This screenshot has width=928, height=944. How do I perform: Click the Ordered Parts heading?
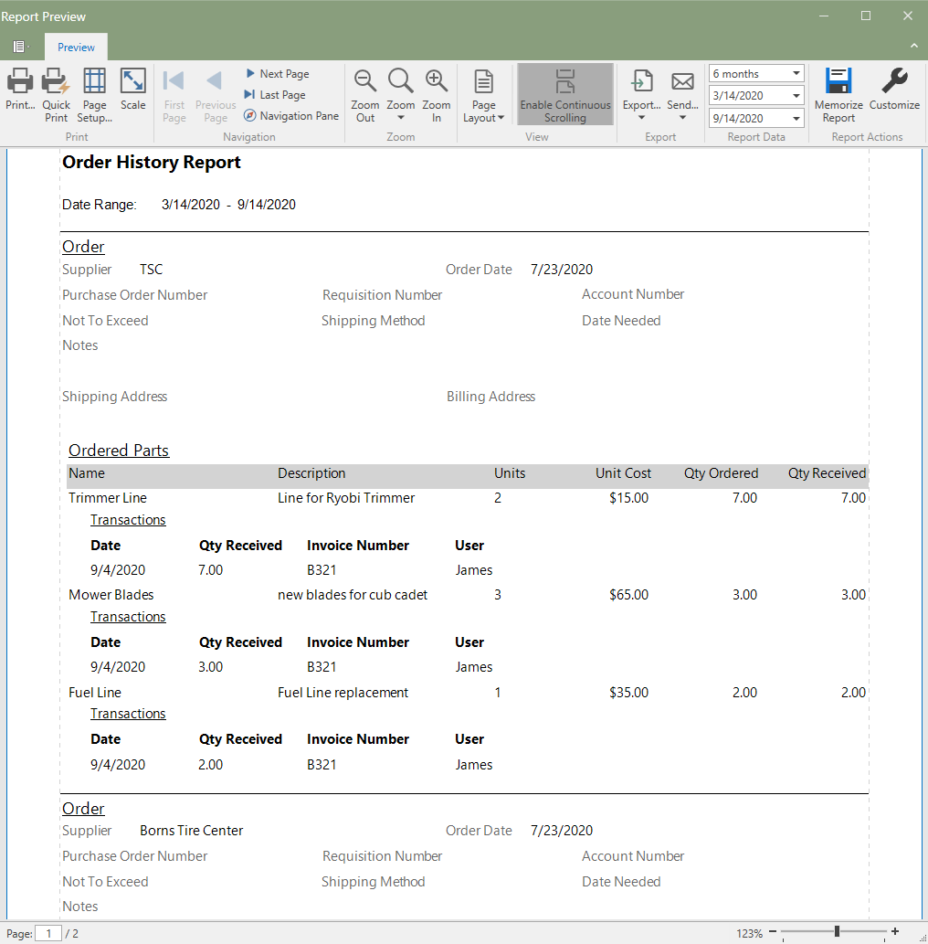pos(119,451)
